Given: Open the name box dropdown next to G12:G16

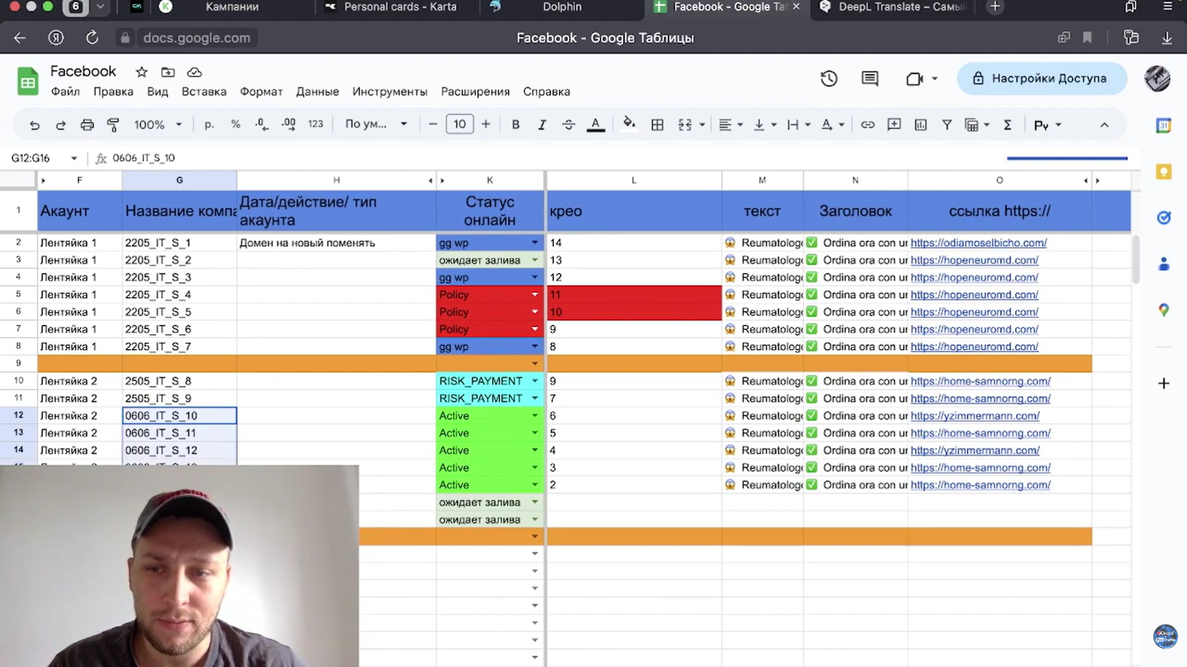Looking at the screenshot, I should (x=74, y=158).
